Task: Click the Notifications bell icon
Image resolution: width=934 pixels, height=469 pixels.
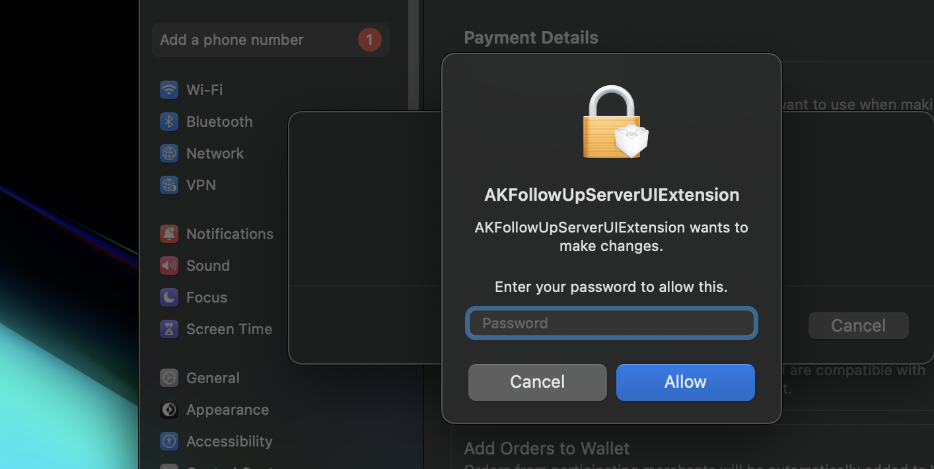Action: click(x=169, y=234)
